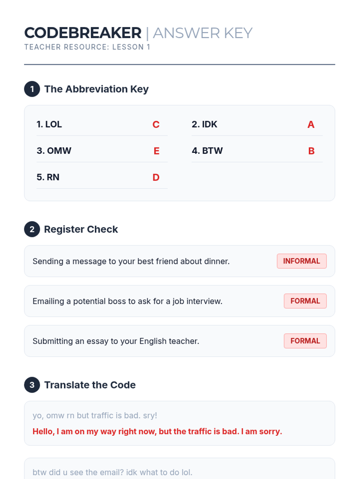
Task: Click the Translate the Code heading
Action: (x=90, y=385)
